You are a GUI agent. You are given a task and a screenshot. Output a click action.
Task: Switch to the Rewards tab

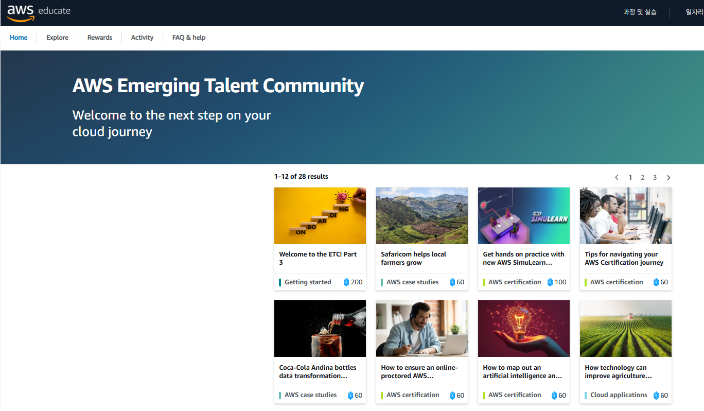[x=100, y=38]
